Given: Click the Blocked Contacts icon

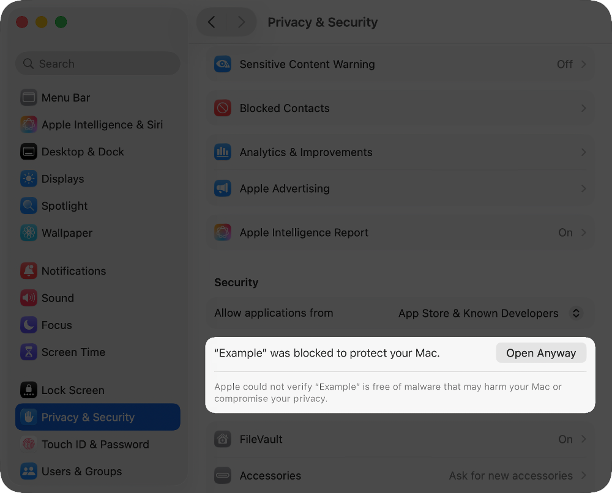Looking at the screenshot, I should tap(222, 108).
